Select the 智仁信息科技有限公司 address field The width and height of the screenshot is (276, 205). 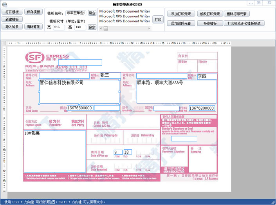point(79,92)
